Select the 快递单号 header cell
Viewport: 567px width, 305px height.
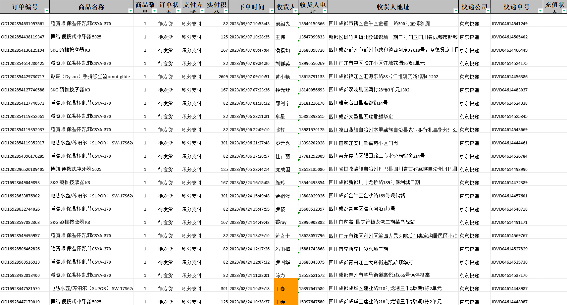pos(517,7)
